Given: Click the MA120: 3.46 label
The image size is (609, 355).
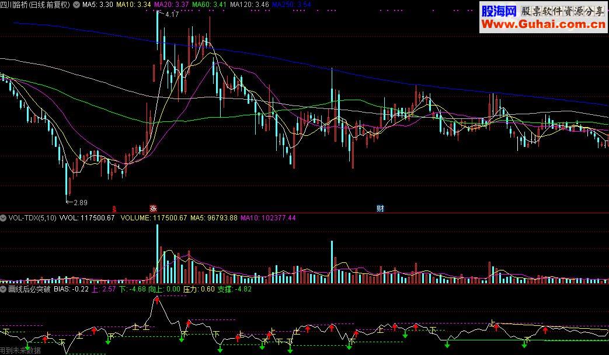Looking at the screenshot, I should click(249, 5).
